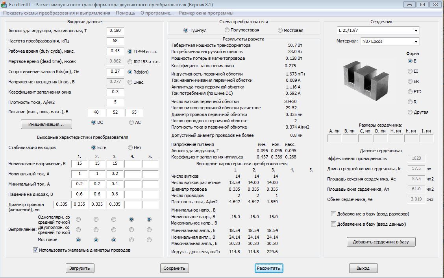Click 'Добавить сердечник в базу' button
444x278 pixels.
pos(381,242)
